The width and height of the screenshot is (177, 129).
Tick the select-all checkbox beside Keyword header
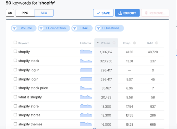click(x=15, y=43)
